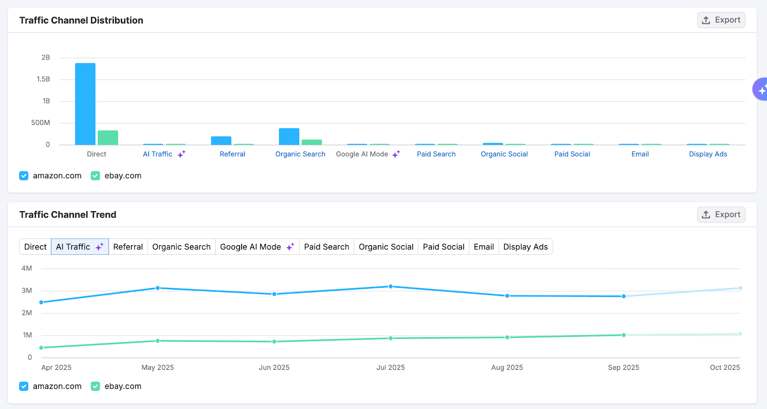Click the Organic Social axis label link
The image size is (767, 409).
pyautogui.click(x=504, y=154)
